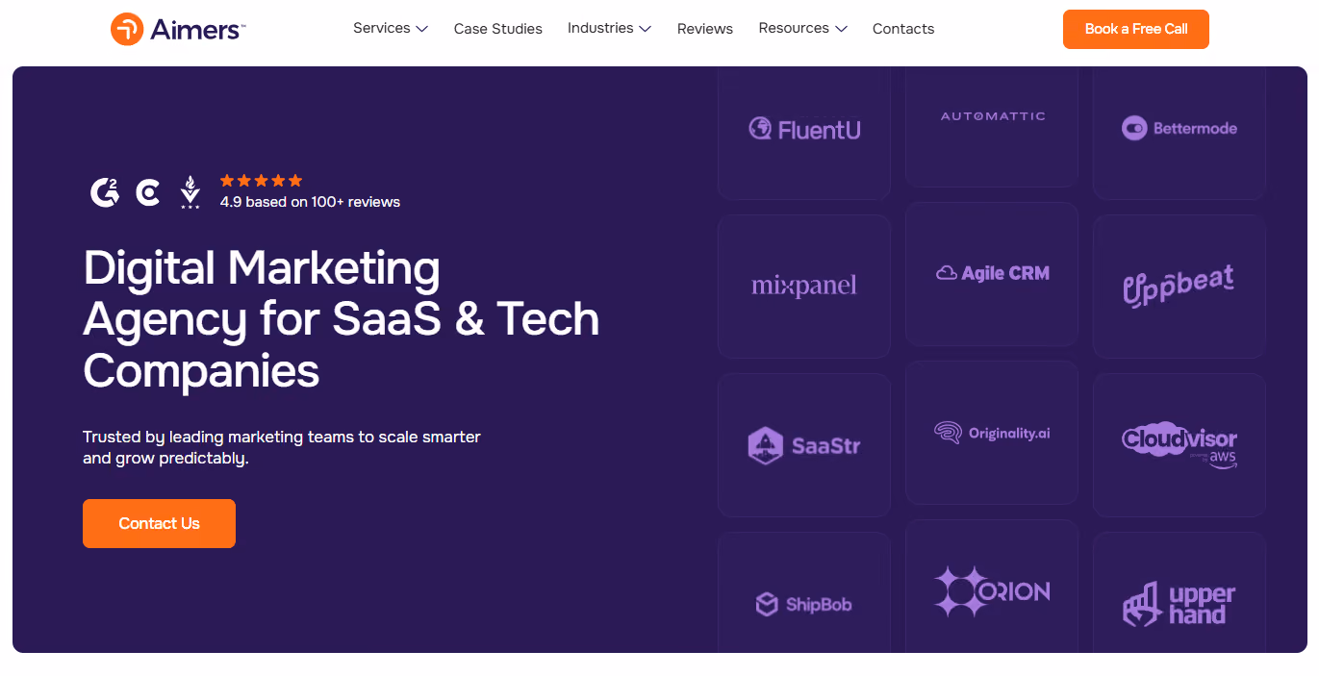Screen dimensions: 1319x676
Task: Select the Orion client logo card
Action: pyautogui.click(x=992, y=587)
